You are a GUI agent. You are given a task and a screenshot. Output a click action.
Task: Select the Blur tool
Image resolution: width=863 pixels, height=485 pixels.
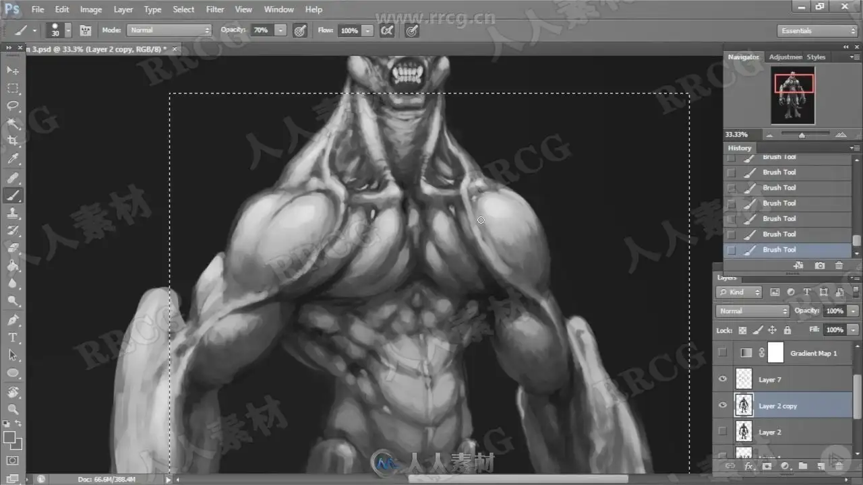13,284
